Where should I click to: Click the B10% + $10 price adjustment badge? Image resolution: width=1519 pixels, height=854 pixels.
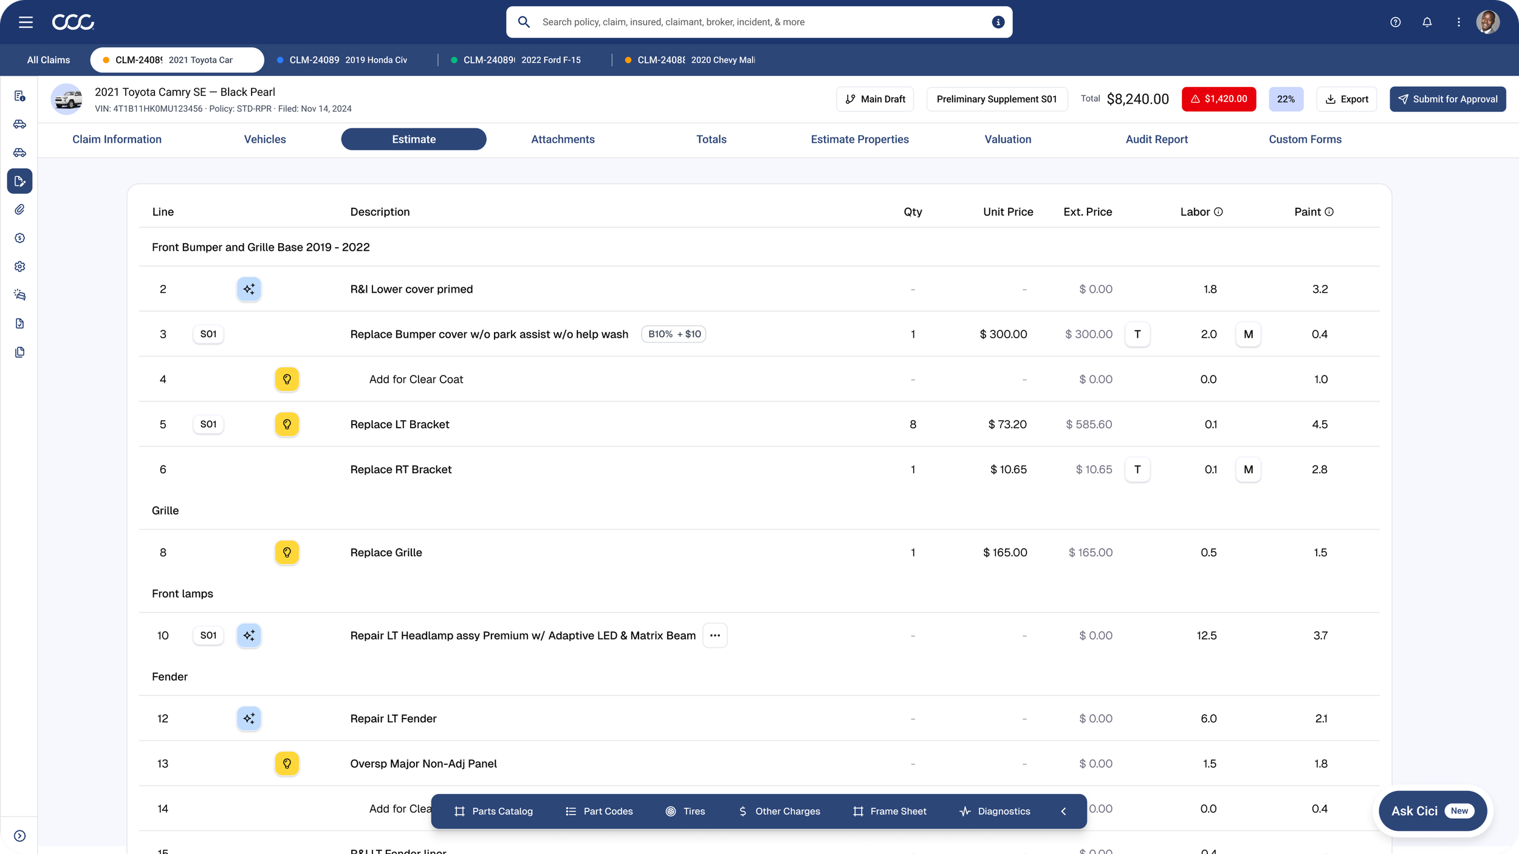pyautogui.click(x=674, y=334)
